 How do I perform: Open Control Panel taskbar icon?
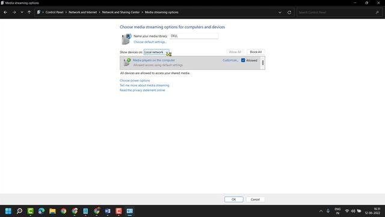pos(130,211)
